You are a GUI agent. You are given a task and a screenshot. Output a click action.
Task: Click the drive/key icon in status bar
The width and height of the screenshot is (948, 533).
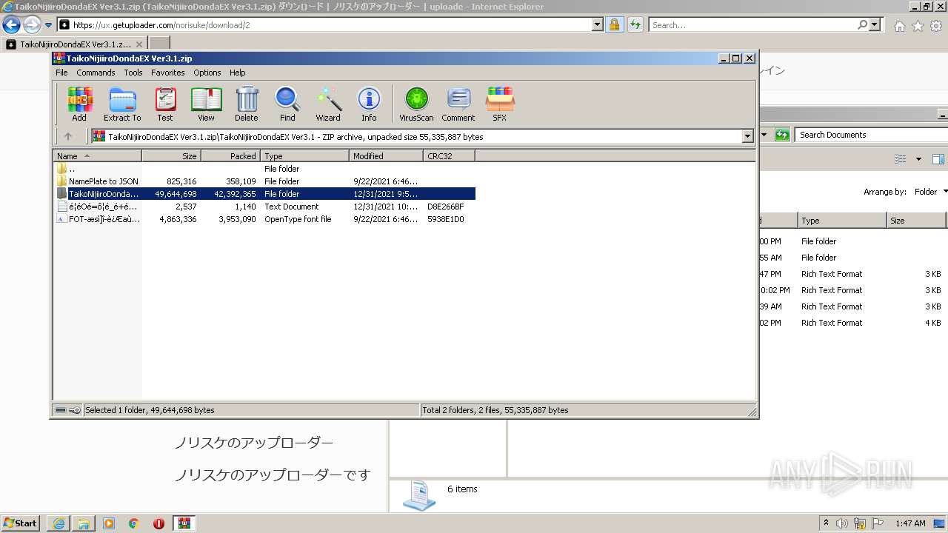click(x=68, y=410)
